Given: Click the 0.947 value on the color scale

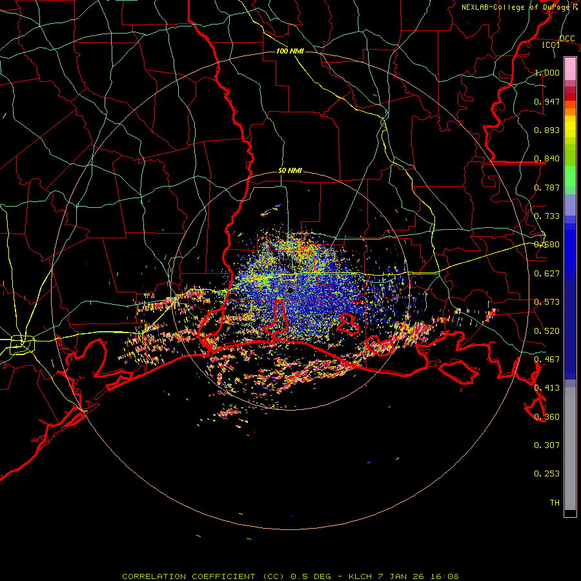Looking at the screenshot, I should click(547, 101).
